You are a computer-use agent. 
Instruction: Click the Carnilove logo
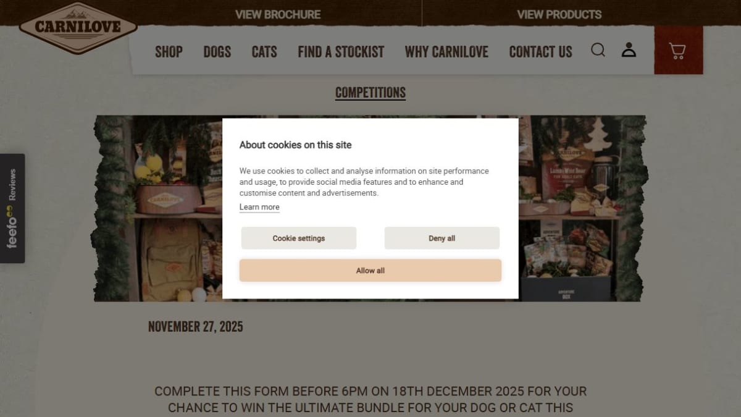(78, 28)
